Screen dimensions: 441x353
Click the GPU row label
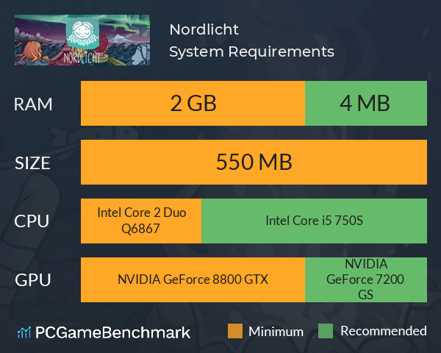33,280
